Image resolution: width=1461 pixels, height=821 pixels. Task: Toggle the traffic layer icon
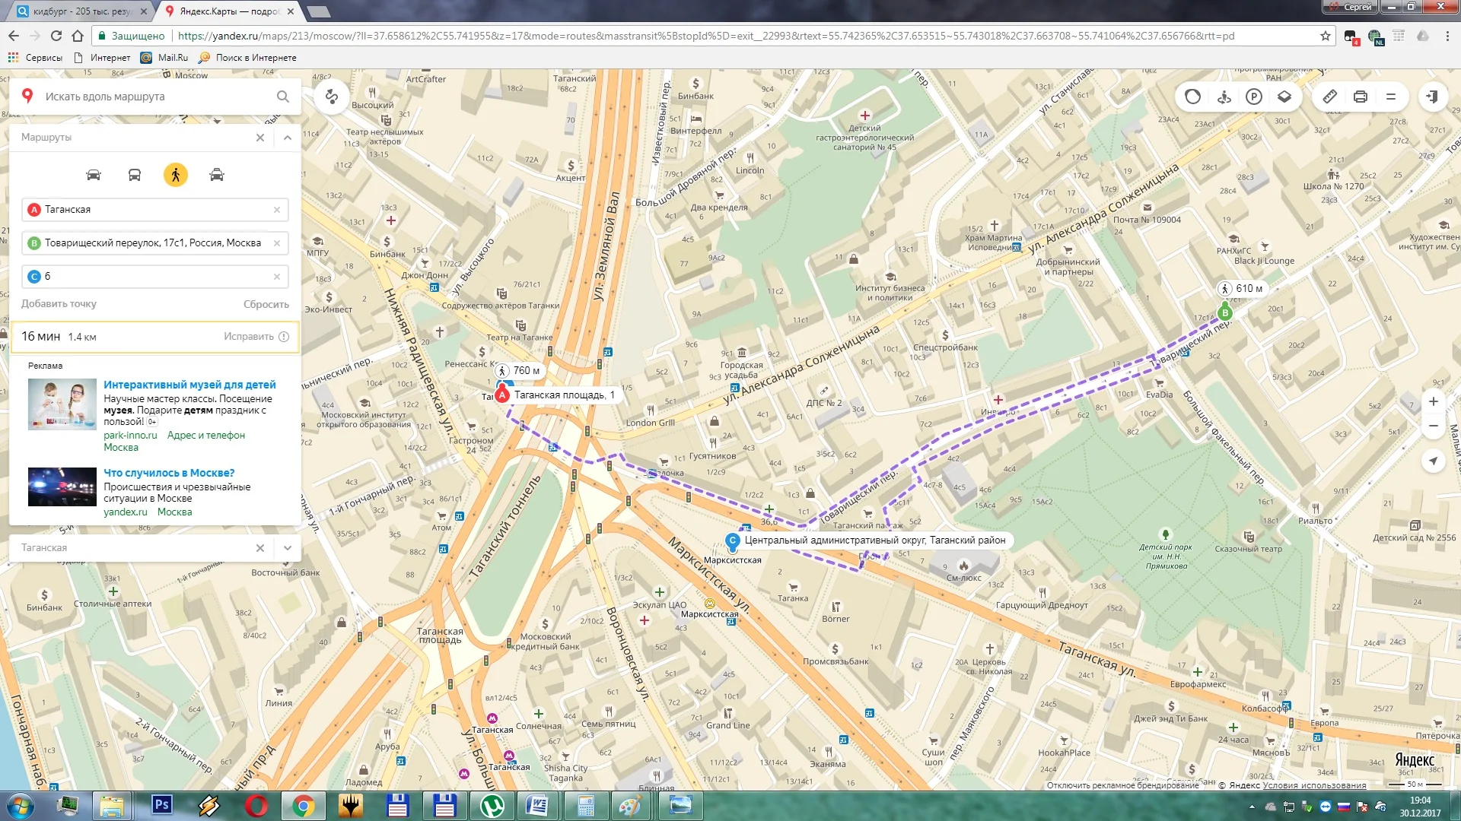pyautogui.click(x=1192, y=97)
